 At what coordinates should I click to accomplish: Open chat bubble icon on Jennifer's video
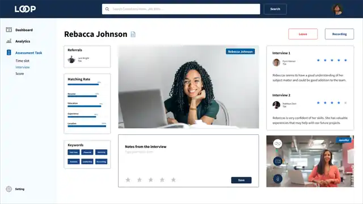[277, 144]
